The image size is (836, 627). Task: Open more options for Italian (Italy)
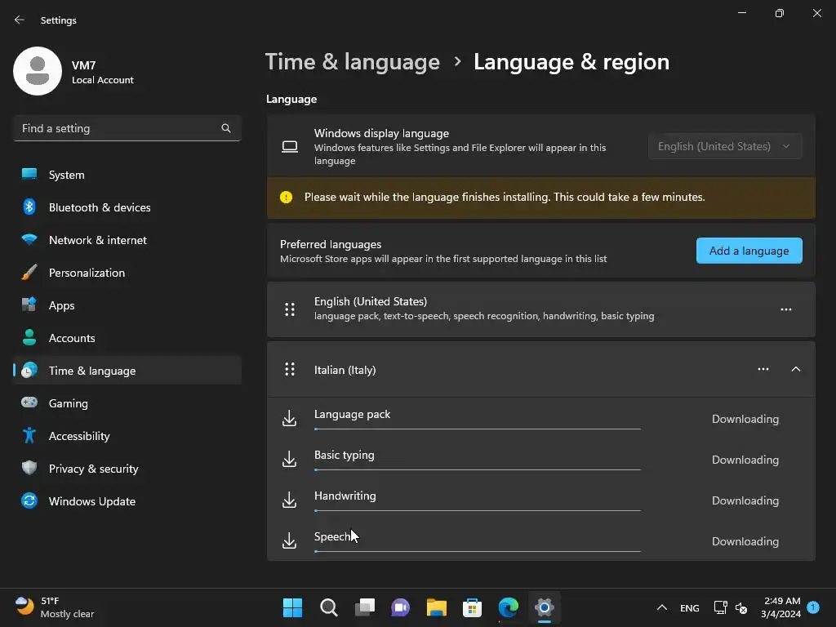pyautogui.click(x=763, y=369)
